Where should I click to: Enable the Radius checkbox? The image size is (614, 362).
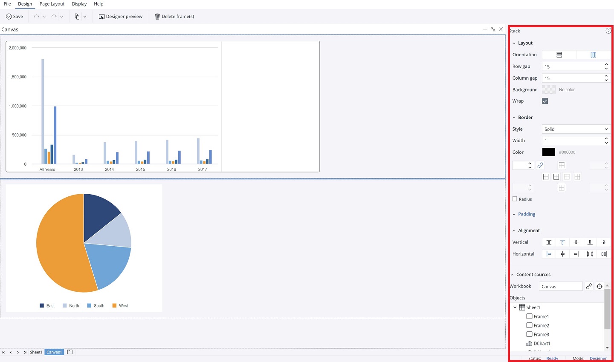(x=514, y=199)
